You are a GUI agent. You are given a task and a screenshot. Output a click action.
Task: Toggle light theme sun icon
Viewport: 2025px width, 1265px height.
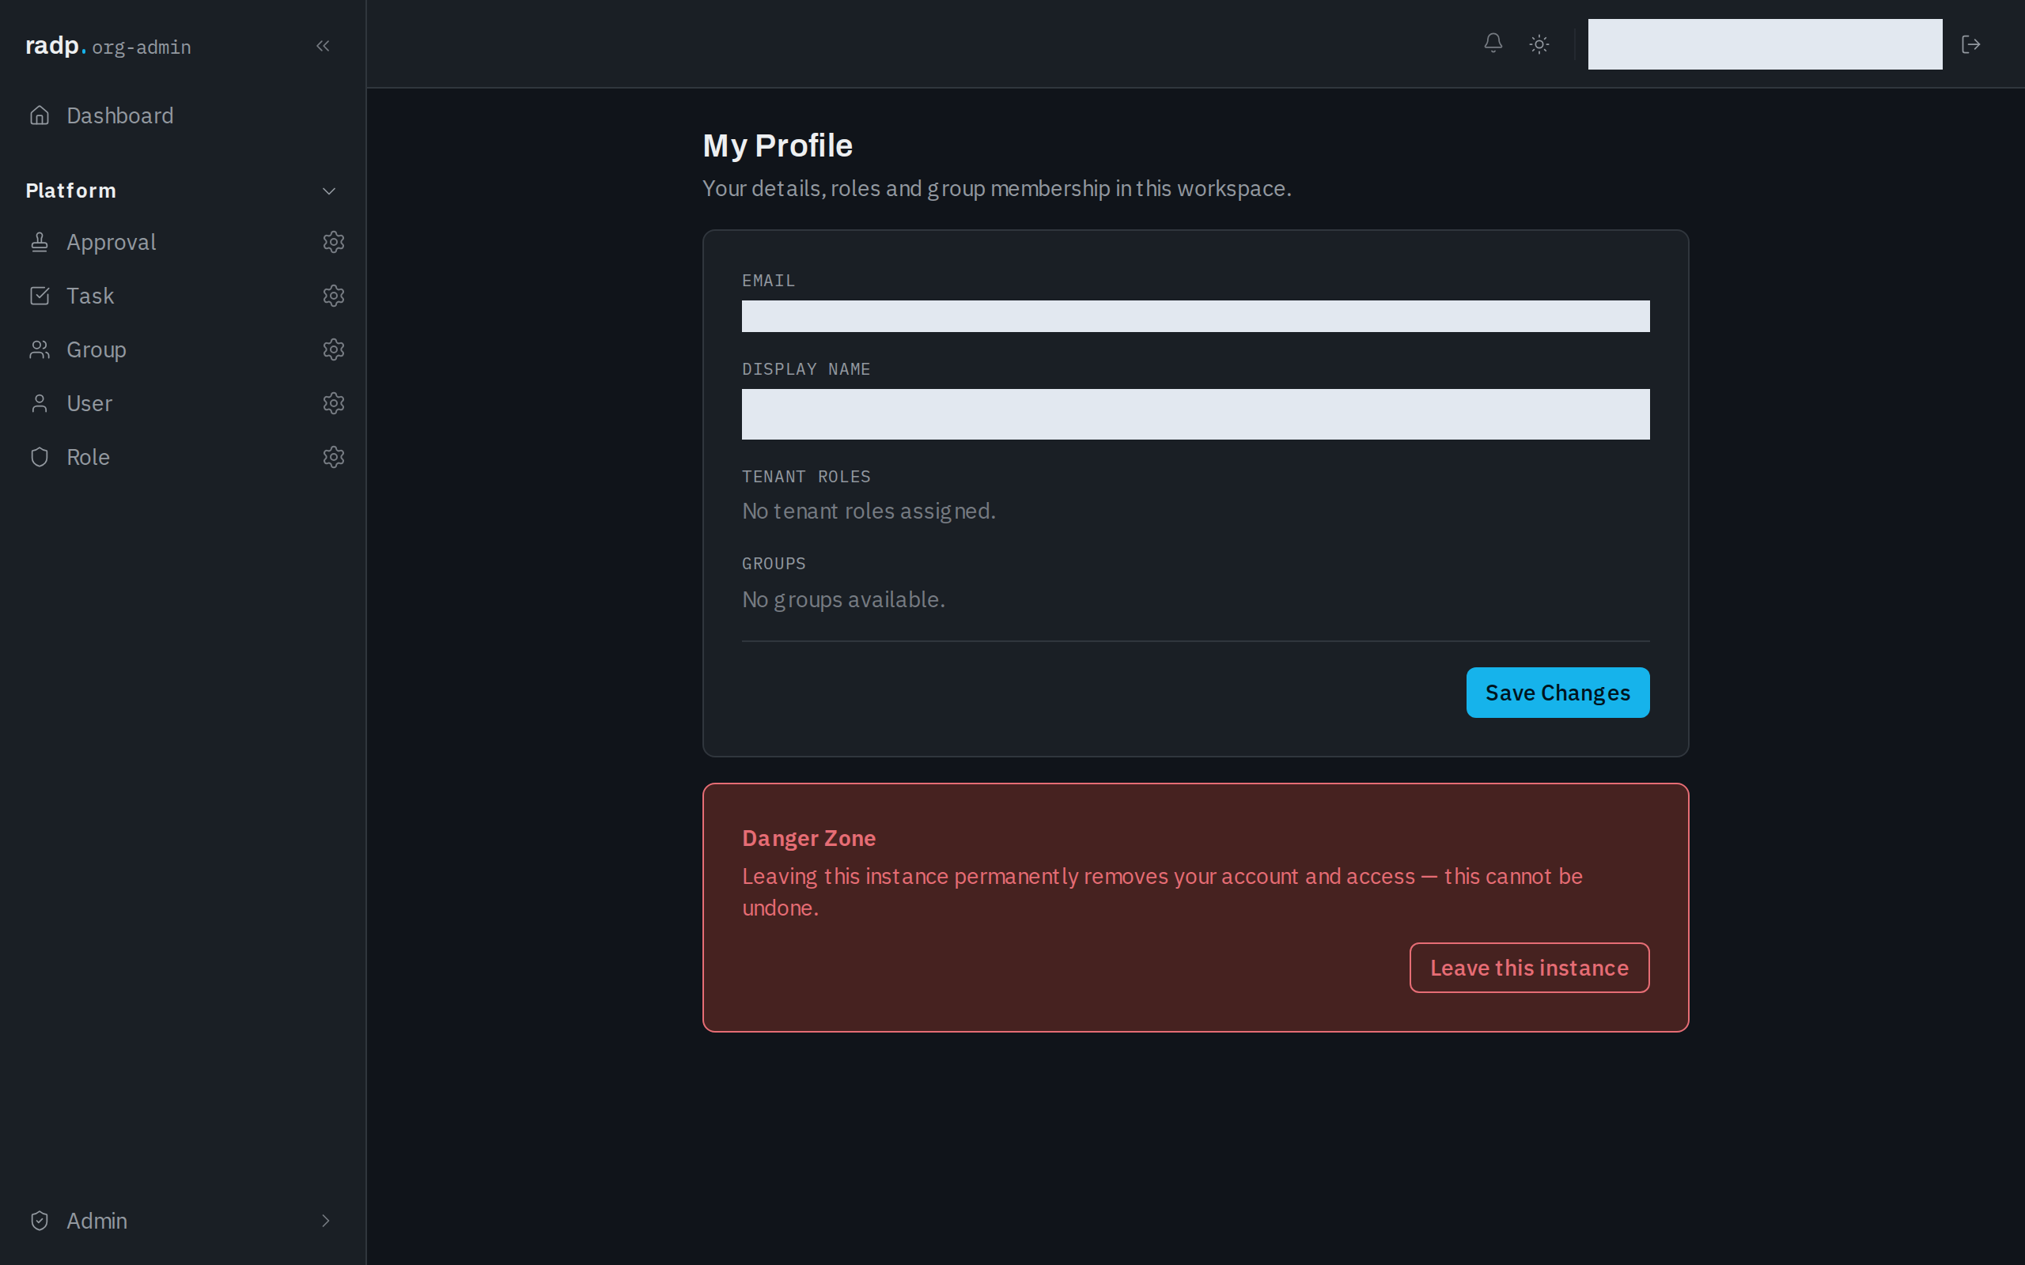(1539, 44)
